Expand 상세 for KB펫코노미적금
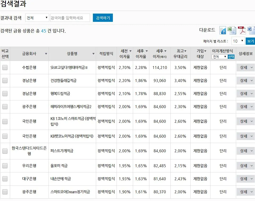Screen dimensions: 255x201 [246, 136]
